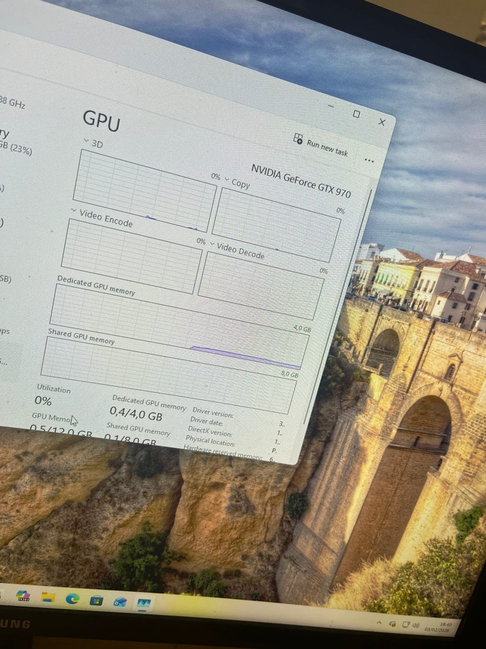The height and width of the screenshot is (649, 486).
Task: Maximize the Task Manager window
Action: 356,114
